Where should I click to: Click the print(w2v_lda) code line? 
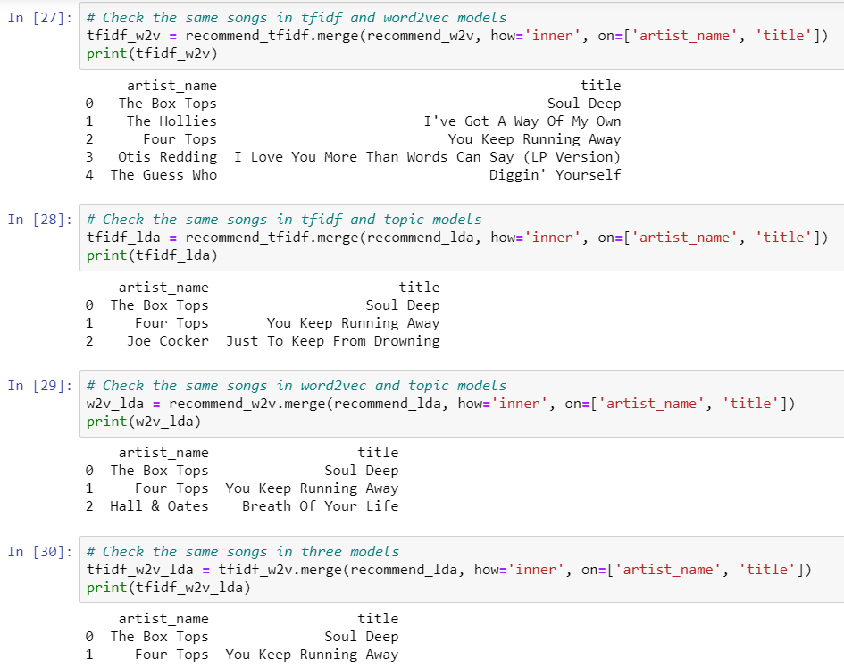pyautogui.click(x=144, y=422)
